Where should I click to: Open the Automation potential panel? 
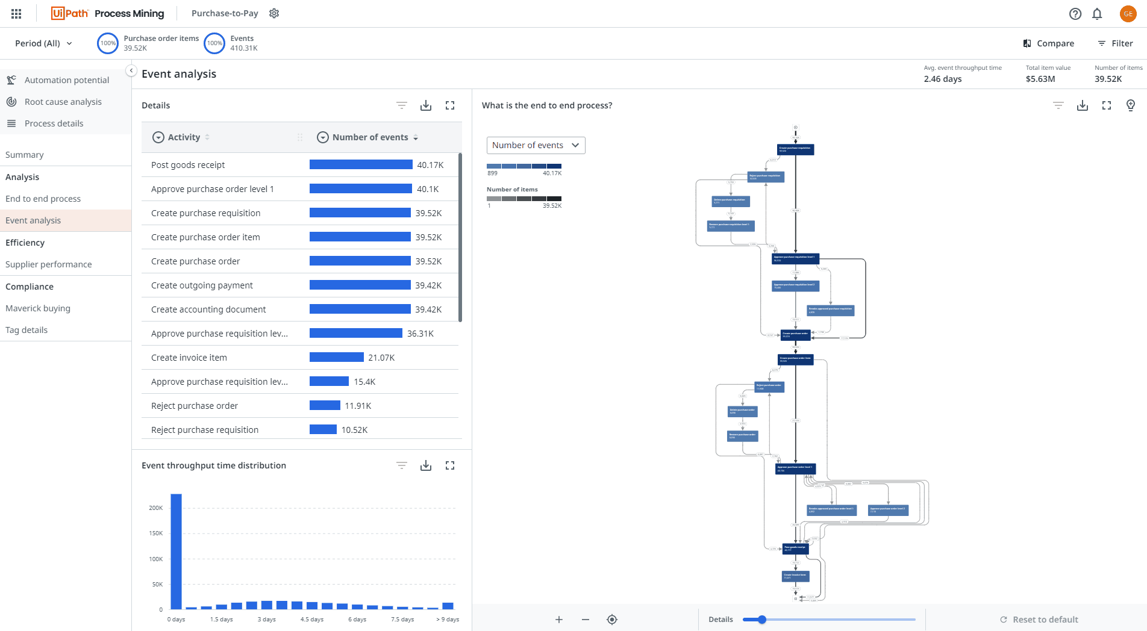[66, 79]
